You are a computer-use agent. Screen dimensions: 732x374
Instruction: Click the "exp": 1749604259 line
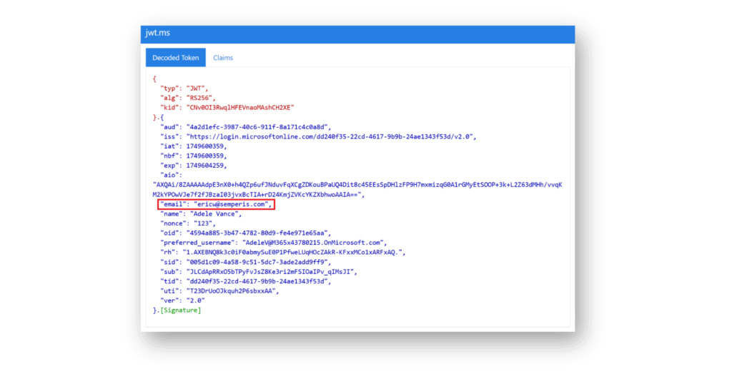[194, 166]
